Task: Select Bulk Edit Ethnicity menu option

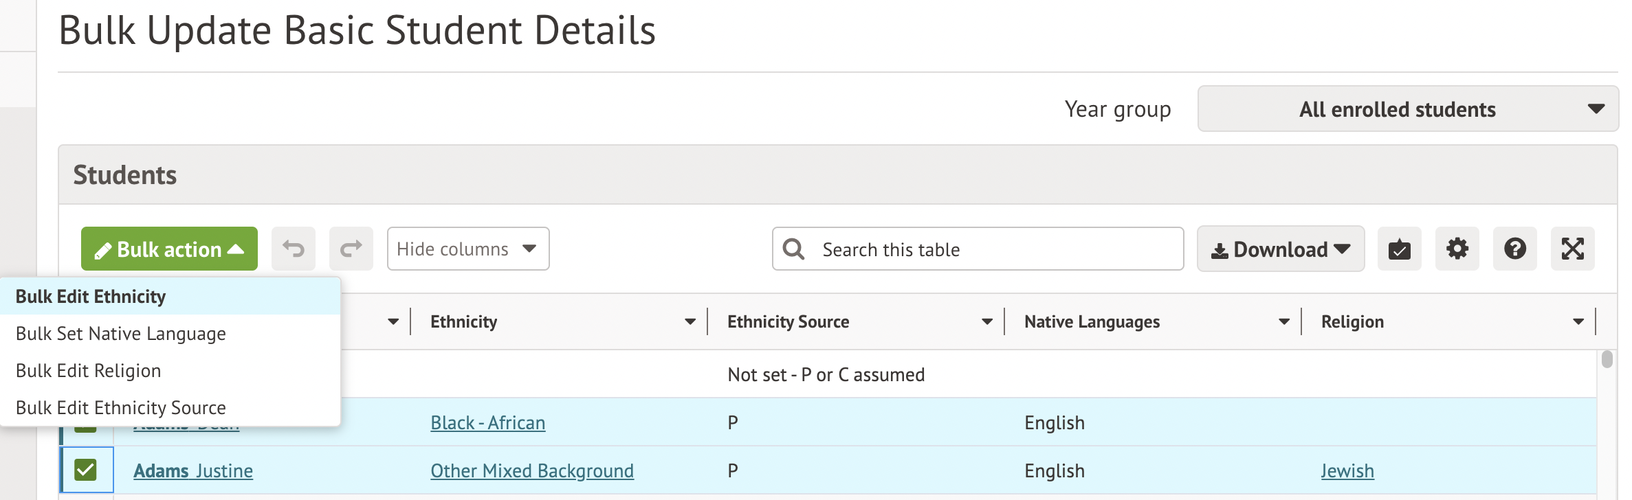Action: (x=91, y=297)
